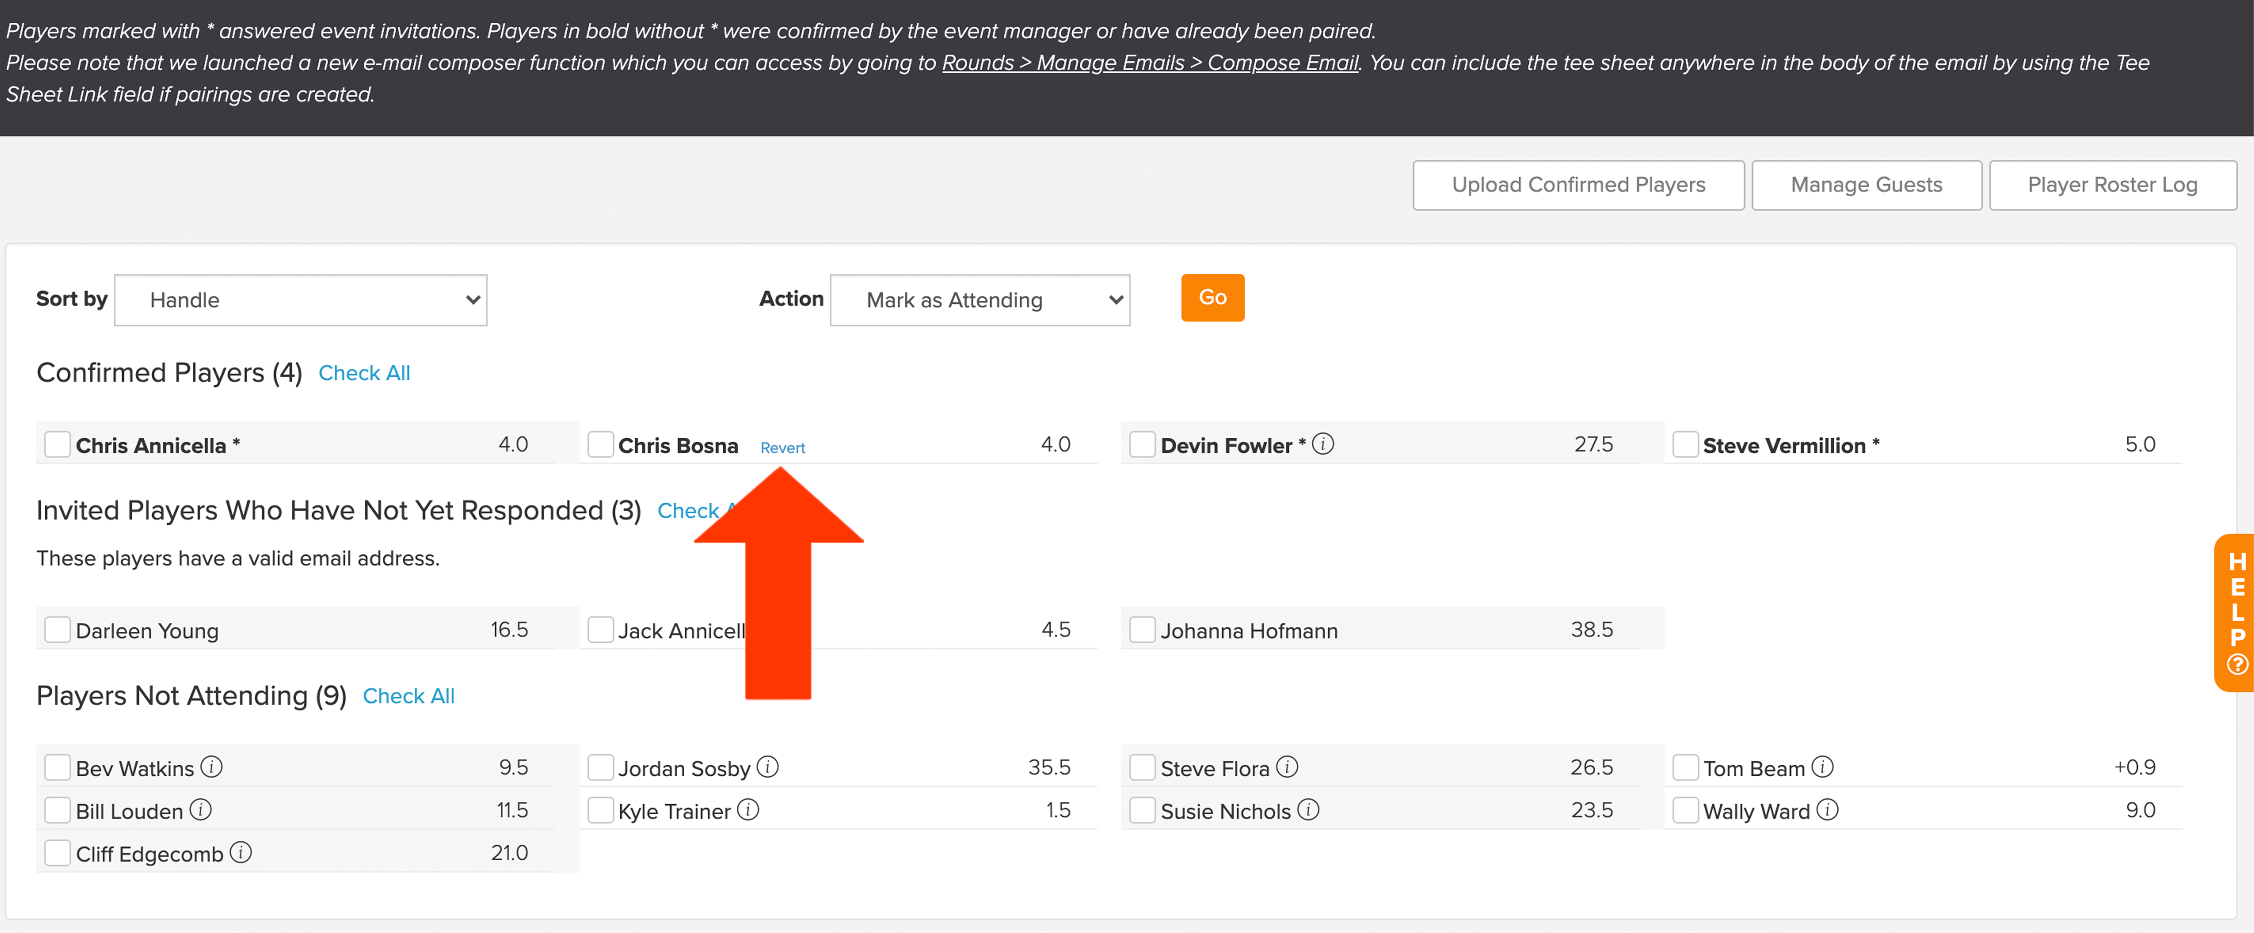Tick the Chris Bosna checkbox

(x=600, y=444)
